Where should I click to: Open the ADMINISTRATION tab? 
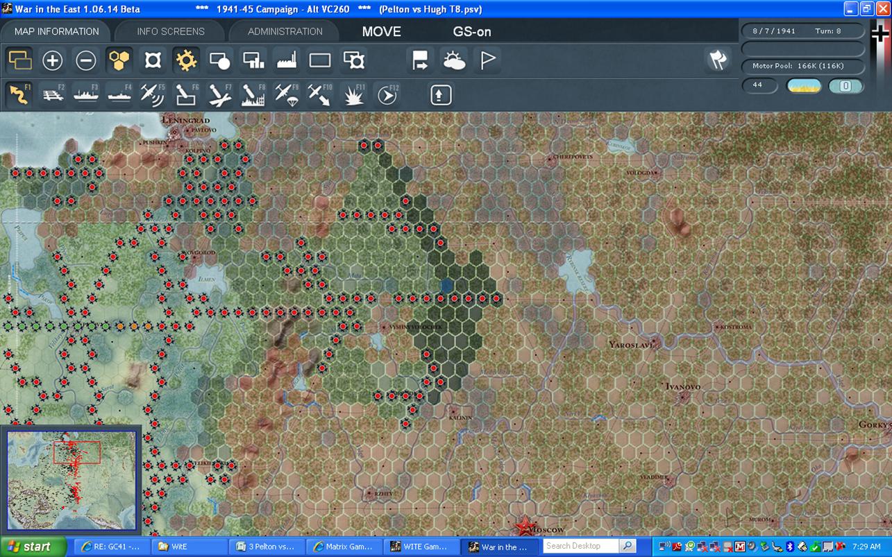coord(285,31)
